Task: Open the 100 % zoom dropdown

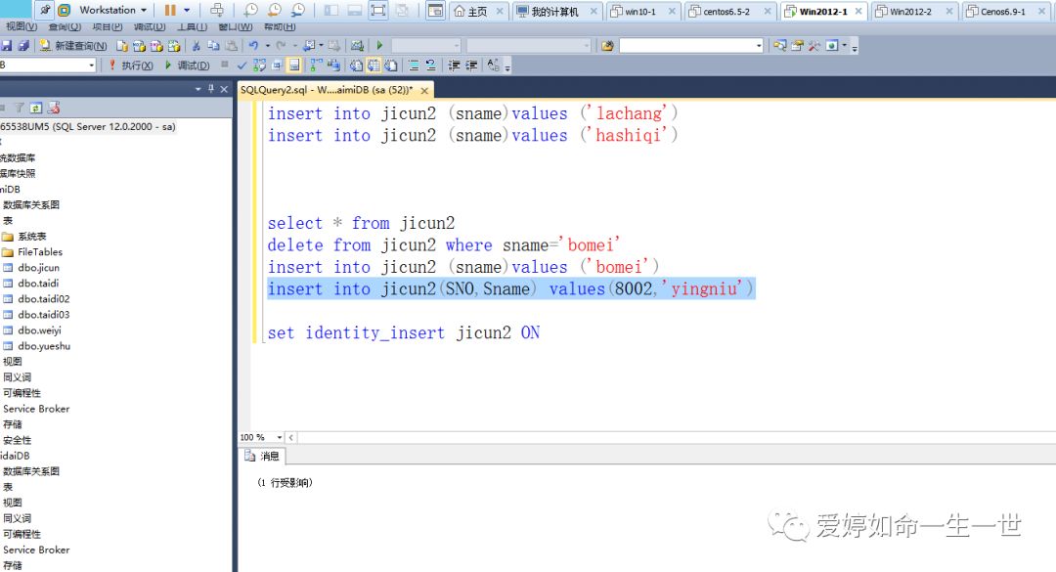Action: click(280, 437)
